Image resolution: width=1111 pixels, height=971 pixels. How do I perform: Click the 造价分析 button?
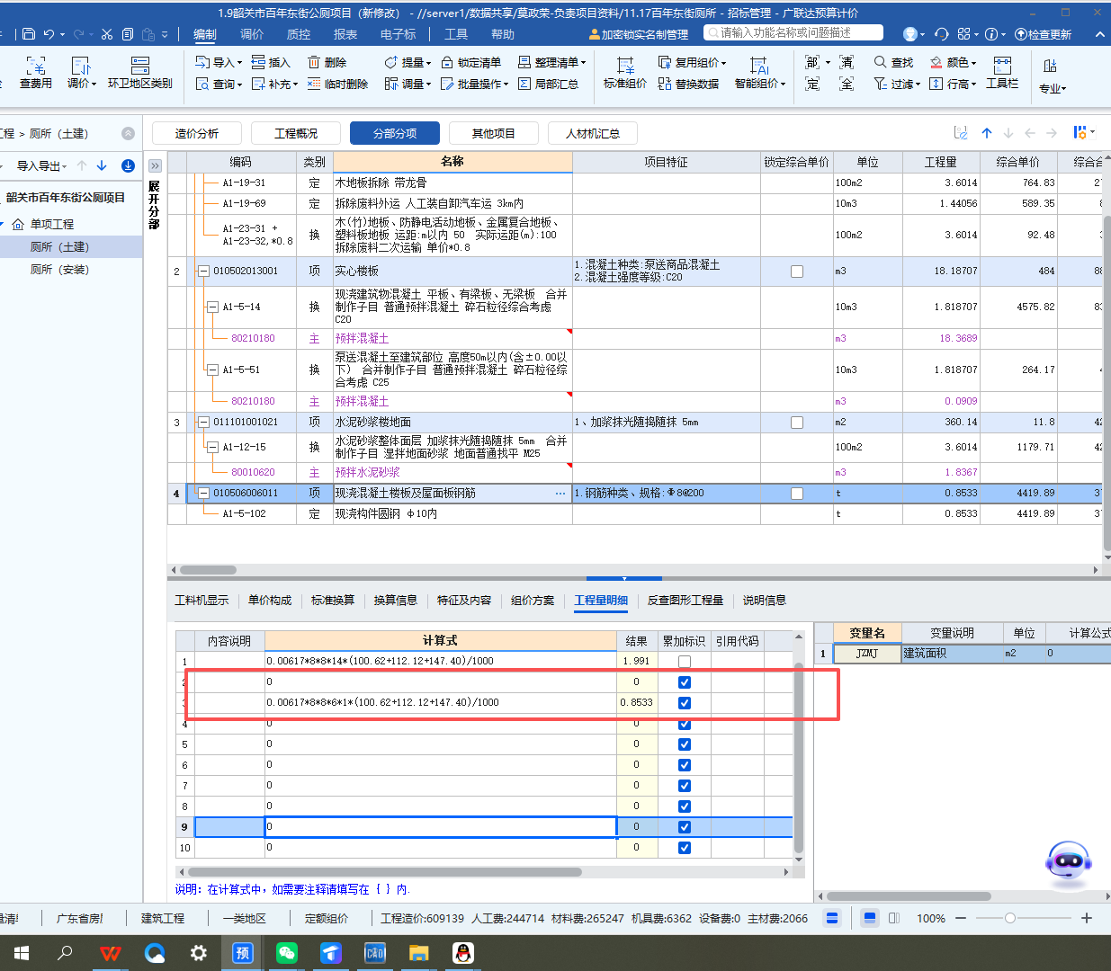(197, 133)
